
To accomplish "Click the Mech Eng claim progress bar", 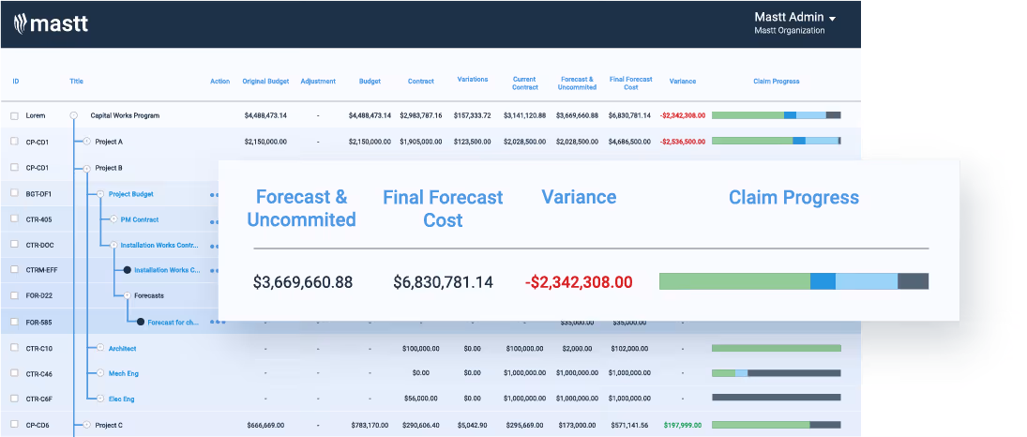I will 777,373.
